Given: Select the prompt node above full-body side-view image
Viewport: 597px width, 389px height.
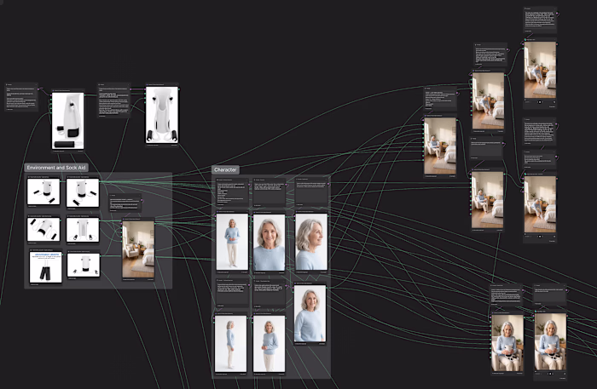Looking at the screenshot, I should pyautogui.click(x=232, y=294).
